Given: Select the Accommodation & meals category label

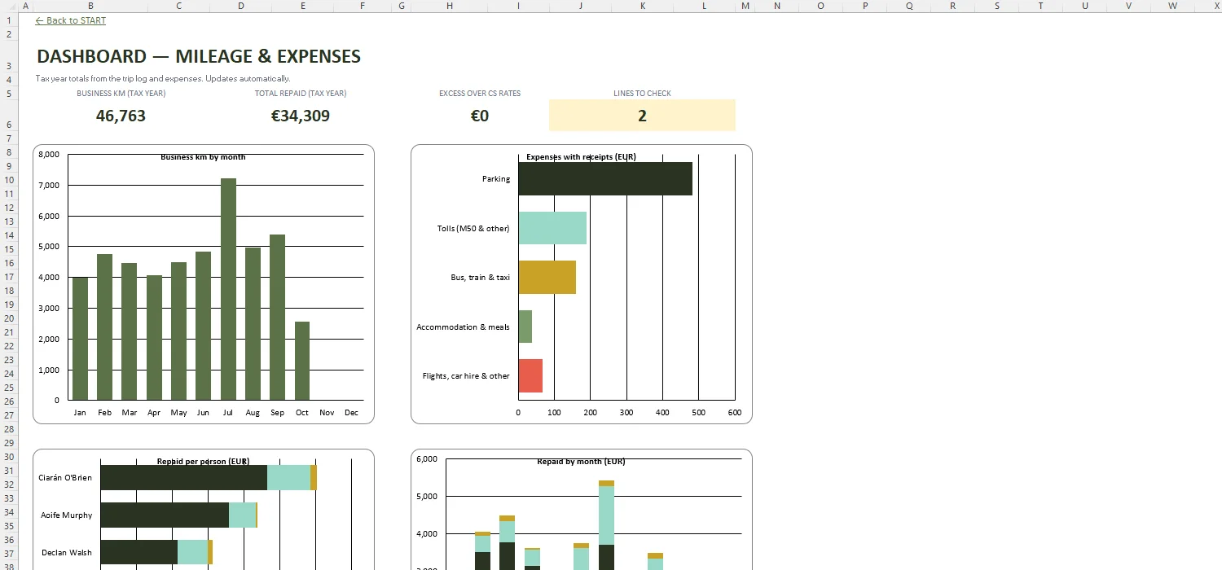Looking at the screenshot, I should tap(463, 327).
